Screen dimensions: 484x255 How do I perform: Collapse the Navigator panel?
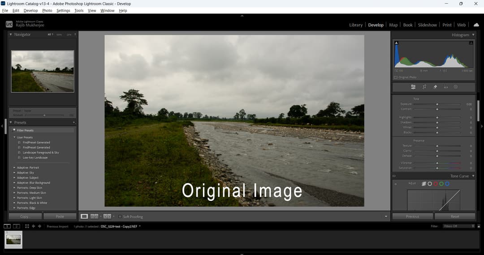pos(11,34)
